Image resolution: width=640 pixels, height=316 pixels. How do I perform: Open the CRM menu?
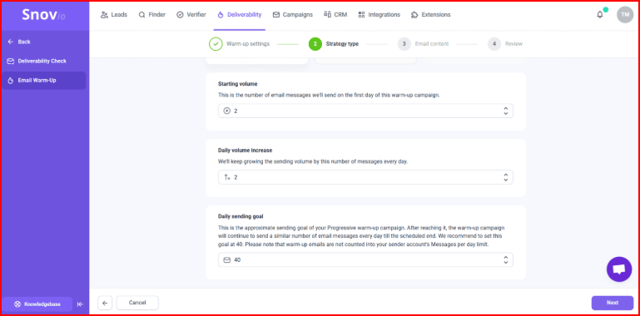(x=335, y=15)
